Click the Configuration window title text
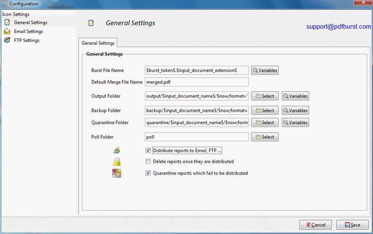373x234 pixels. pyautogui.click(x=23, y=4)
